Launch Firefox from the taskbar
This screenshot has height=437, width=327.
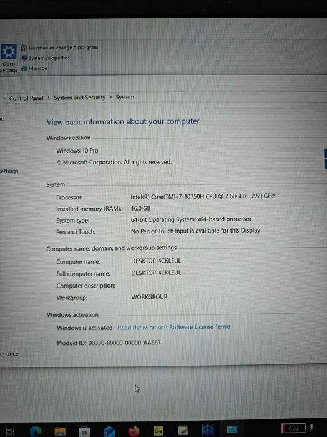coord(134,431)
